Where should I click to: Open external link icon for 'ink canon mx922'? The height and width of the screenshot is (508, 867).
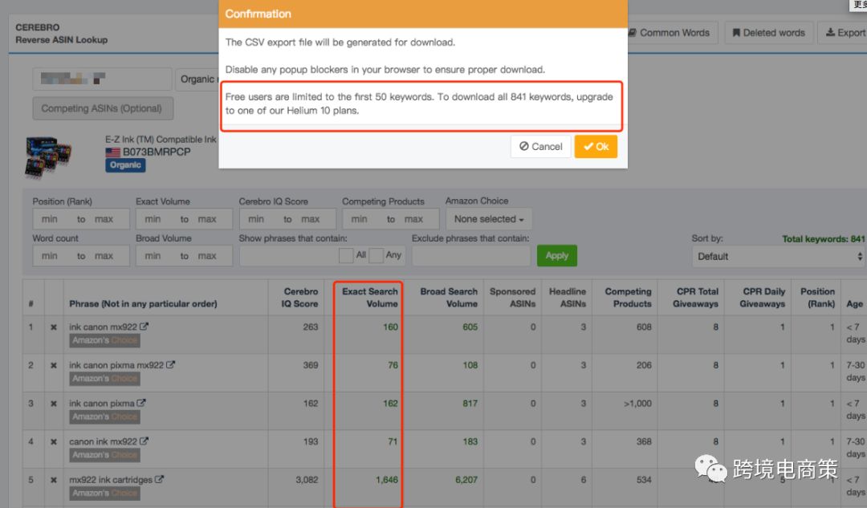pyautogui.click(x=144, y=326)
